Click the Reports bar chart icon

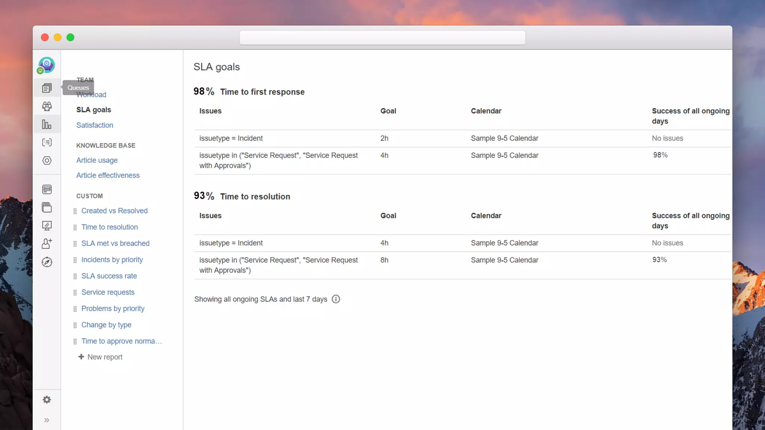(47, 124)
